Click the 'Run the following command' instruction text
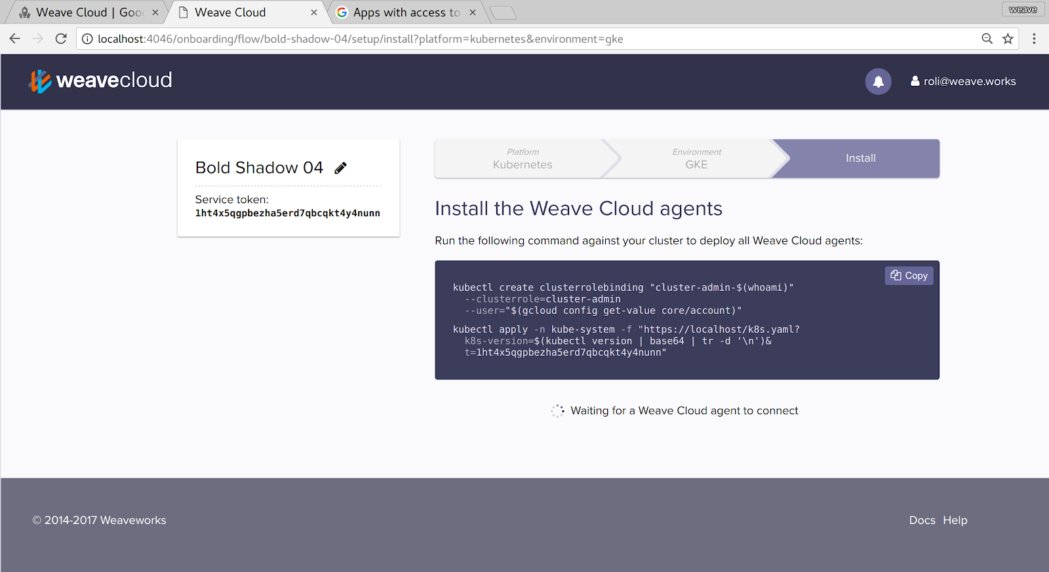1049x572 pixels. point(649,240)
